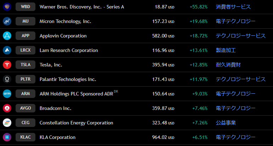273x146 pixels.
Task: Open the 耐久消費財 sector link
Action: point(228,65)
